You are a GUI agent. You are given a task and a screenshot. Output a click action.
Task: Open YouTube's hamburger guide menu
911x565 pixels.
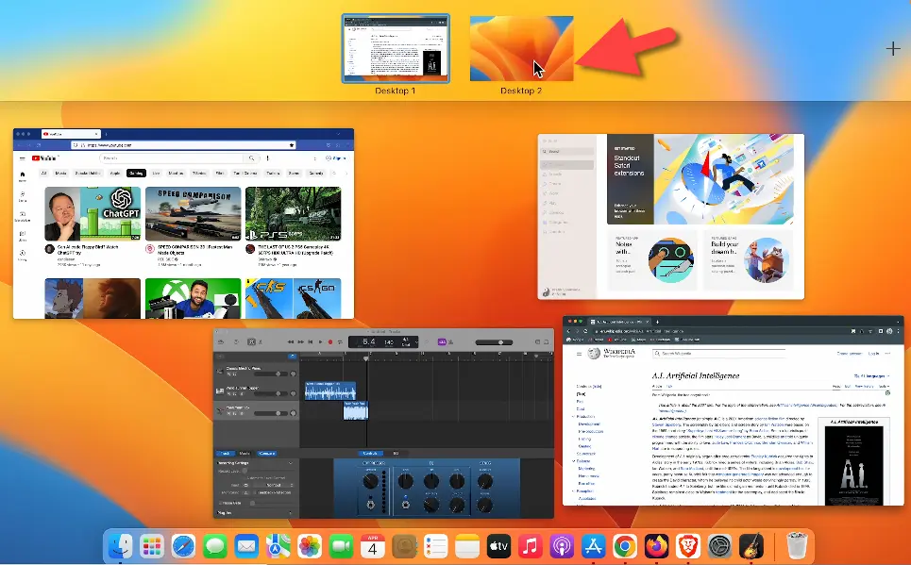point(22,158)
